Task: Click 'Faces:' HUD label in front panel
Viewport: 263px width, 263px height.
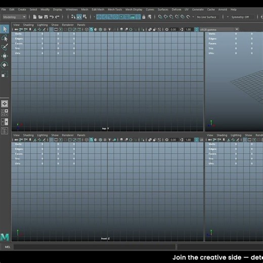Action: 19,154
